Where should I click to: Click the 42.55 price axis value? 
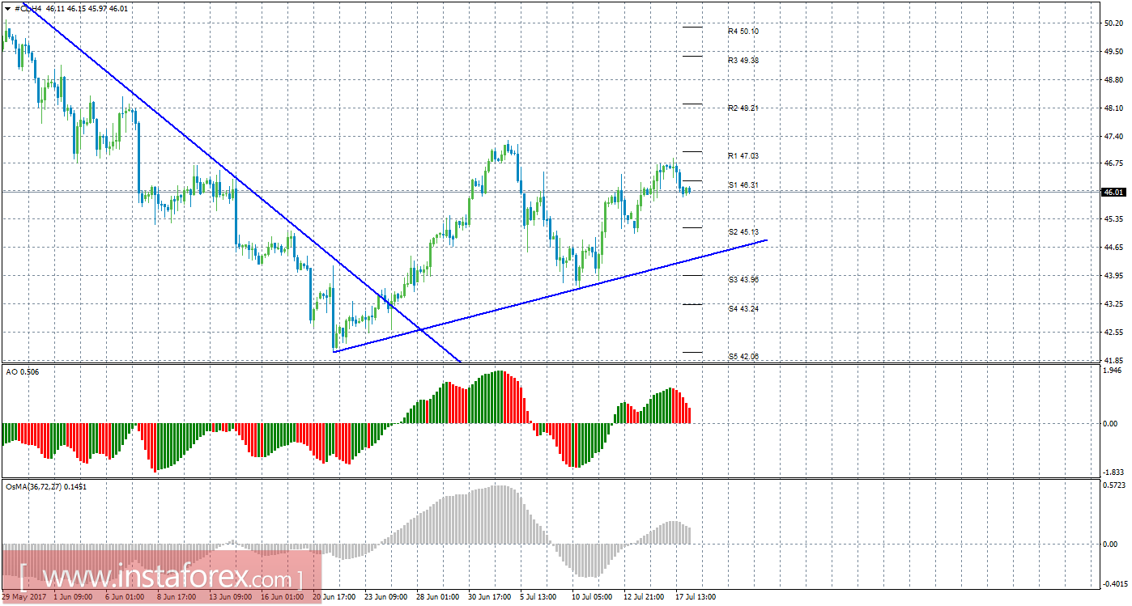click(x=1113, y=333)
